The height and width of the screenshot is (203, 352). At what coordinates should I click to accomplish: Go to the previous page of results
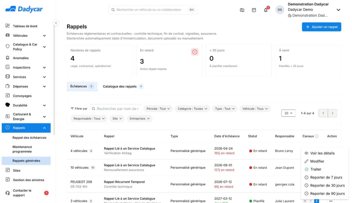(x=323, y=113)
